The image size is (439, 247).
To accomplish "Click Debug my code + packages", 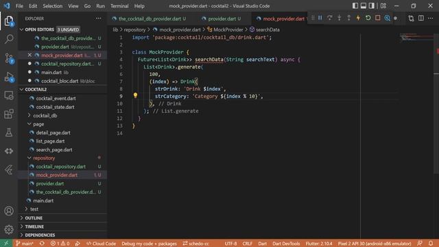I will pos(149,244).
